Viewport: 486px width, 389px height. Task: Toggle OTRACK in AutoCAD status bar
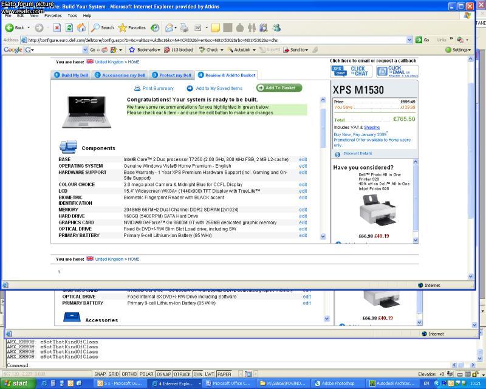coord(182,374)
